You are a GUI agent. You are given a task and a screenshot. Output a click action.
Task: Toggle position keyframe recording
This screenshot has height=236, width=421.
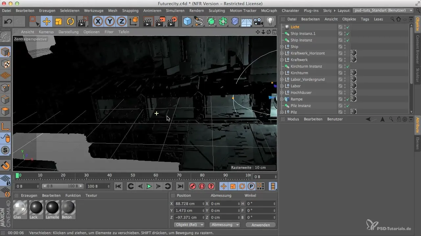(224, 186)
